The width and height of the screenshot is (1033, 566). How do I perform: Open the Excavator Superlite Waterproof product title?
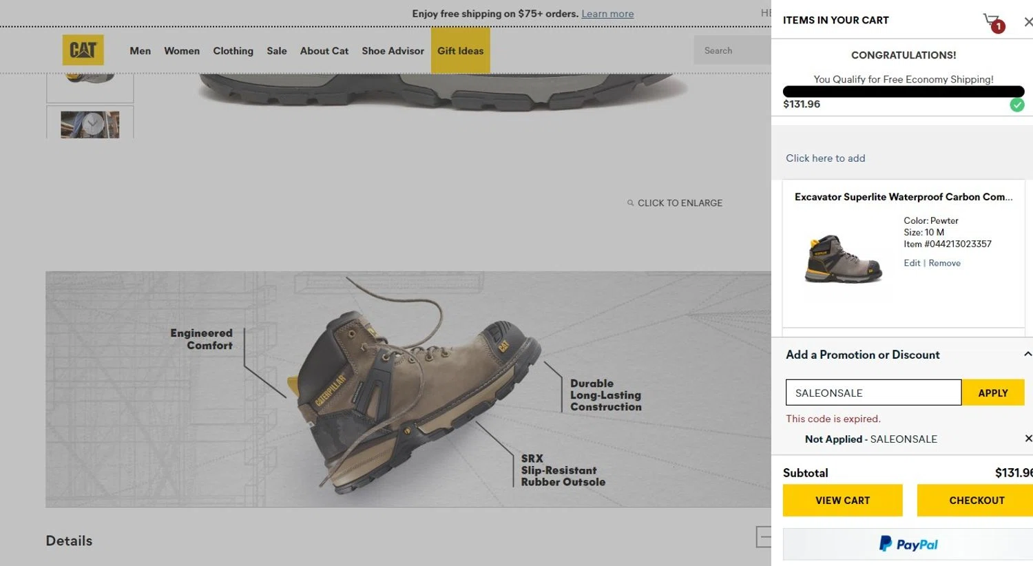(x=903, y=197)
